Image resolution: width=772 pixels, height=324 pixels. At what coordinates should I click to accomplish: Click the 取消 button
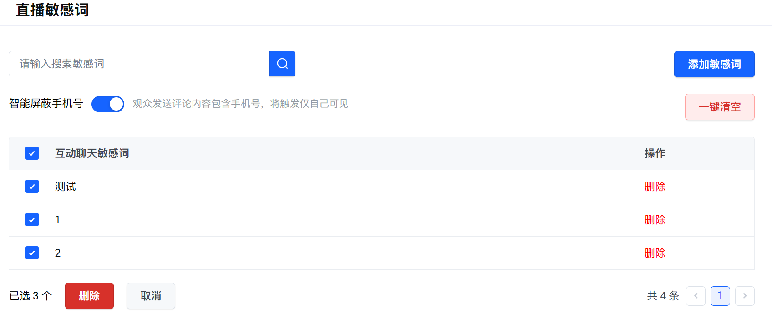151,296
